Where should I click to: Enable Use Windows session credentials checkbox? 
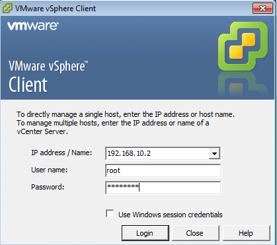click(x=110, y=214)
